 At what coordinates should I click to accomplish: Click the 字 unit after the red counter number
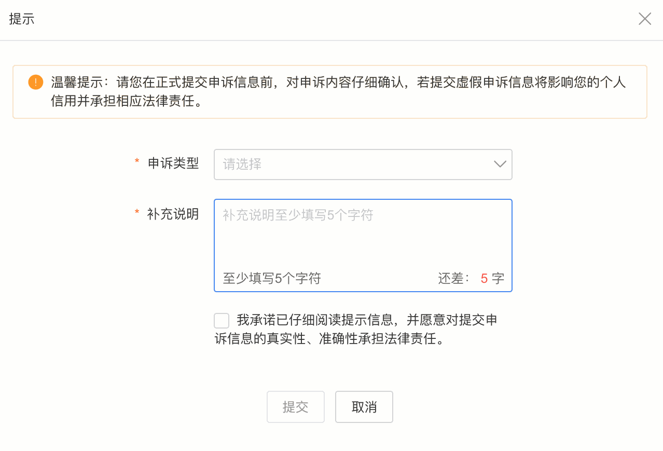[x=498, y=279]
